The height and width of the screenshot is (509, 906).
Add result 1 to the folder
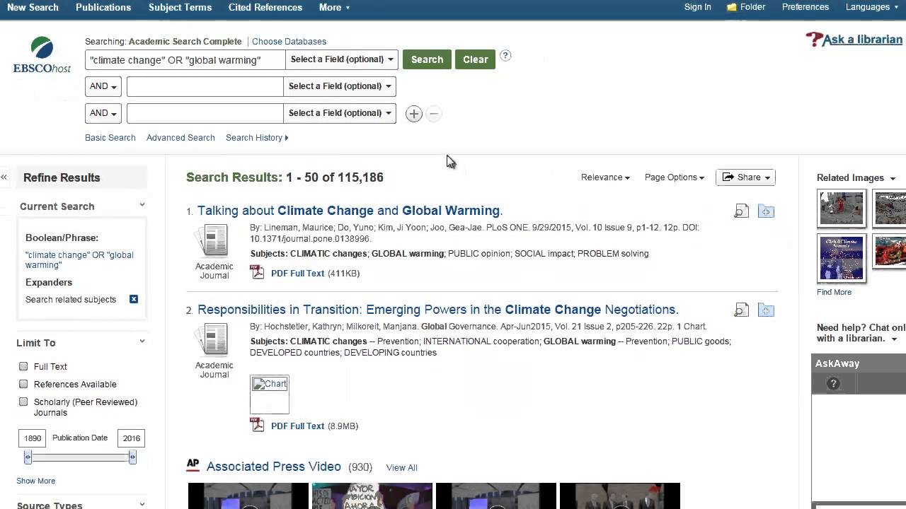click(766, 211)
